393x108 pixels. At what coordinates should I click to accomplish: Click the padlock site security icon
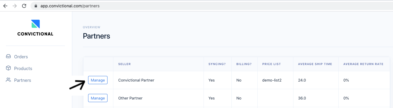tap(36, 6)
